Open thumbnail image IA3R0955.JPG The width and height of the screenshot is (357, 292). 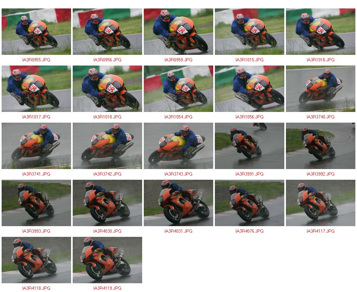(36, 32)
